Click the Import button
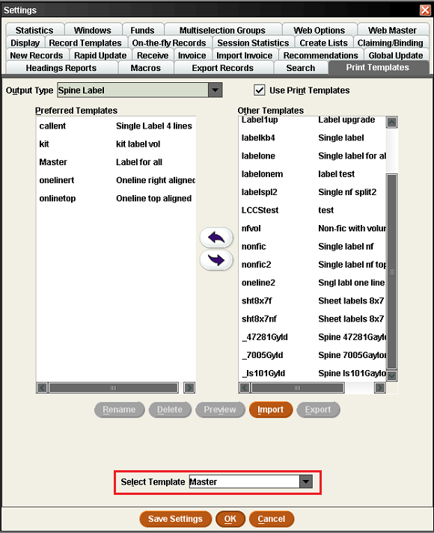434x533 pixels. tap(270, 410)
